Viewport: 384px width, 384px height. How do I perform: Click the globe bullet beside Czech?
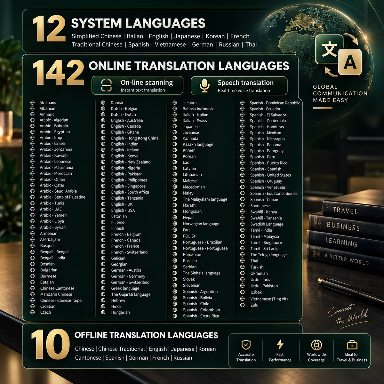pos(32,312)
